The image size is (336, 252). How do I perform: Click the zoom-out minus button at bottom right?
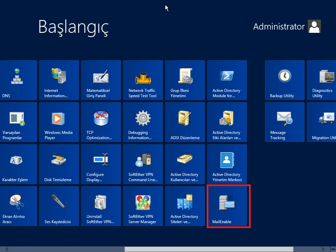[332, 249]
